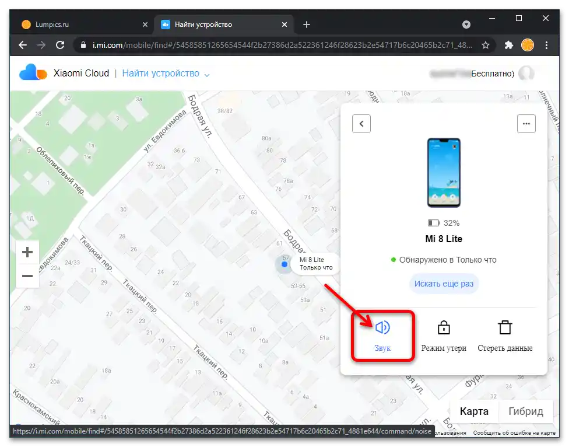The width and height of the screenshot is (569, 447).
Task: Reload the page
Action: (x=60, y=45)
